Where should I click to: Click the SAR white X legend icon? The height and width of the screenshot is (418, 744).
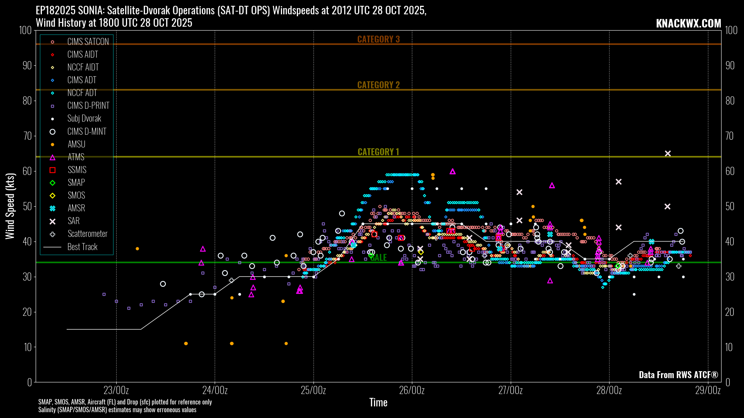(x=53, y=221)
